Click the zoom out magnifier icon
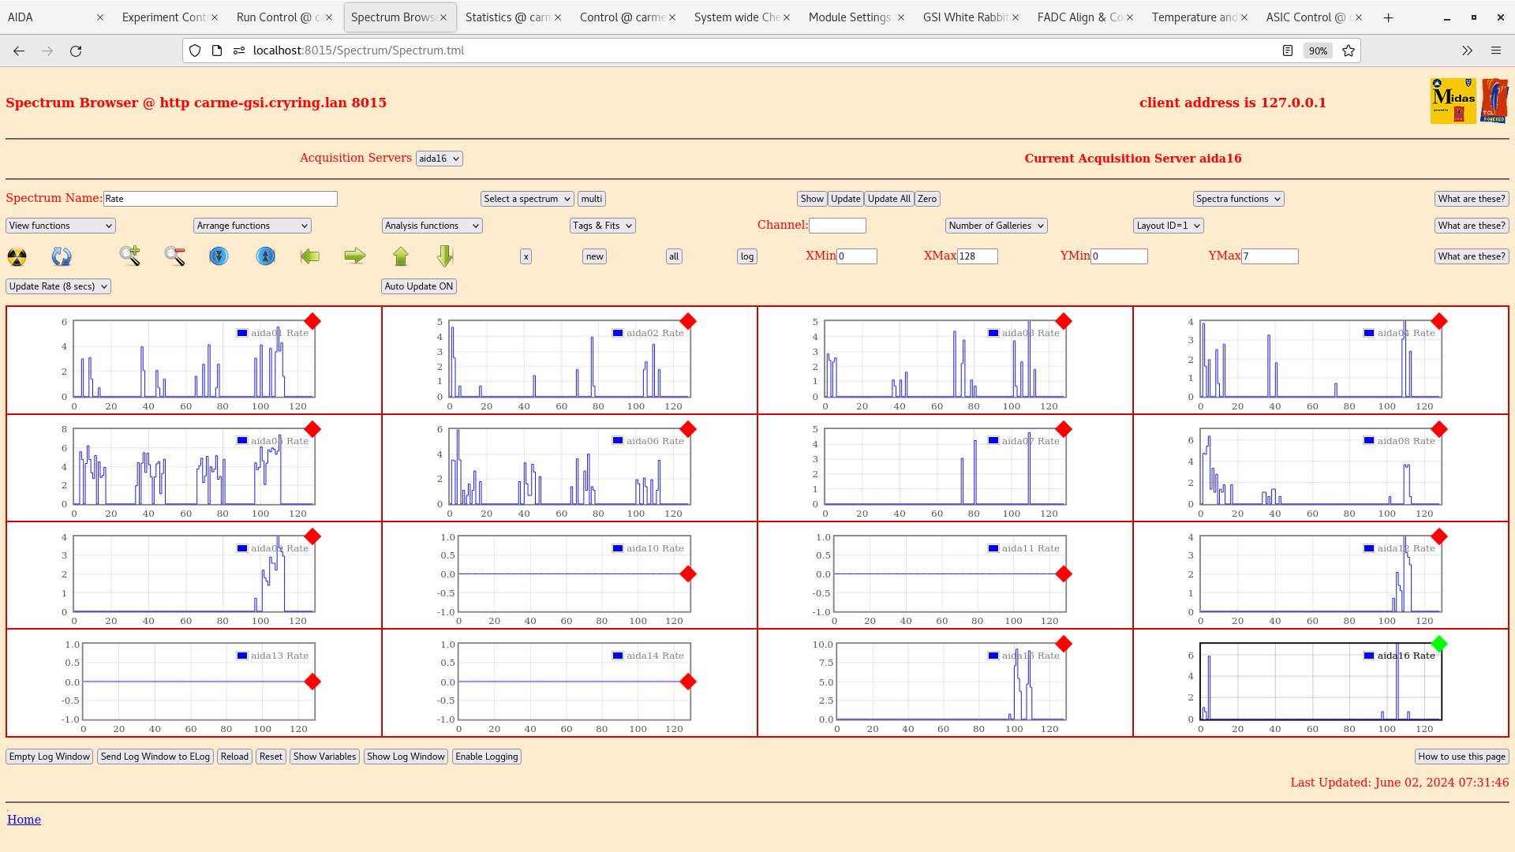 tap(174, 256)
